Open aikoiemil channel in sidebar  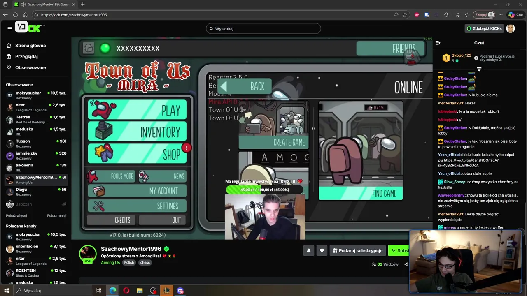(36, 167)
